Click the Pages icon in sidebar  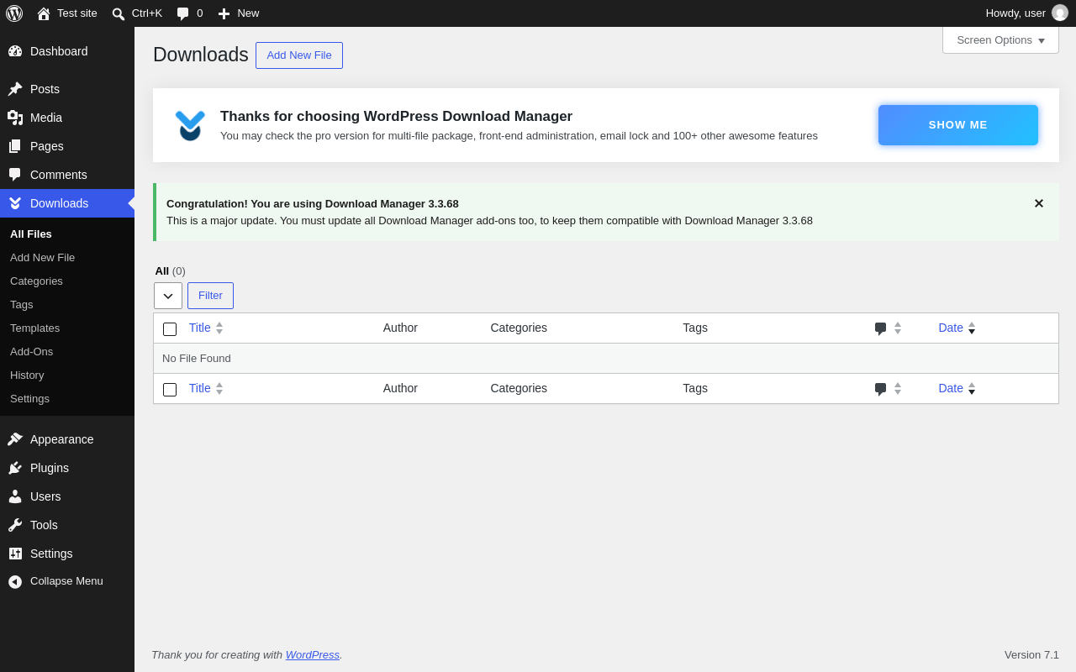(15, 146)
